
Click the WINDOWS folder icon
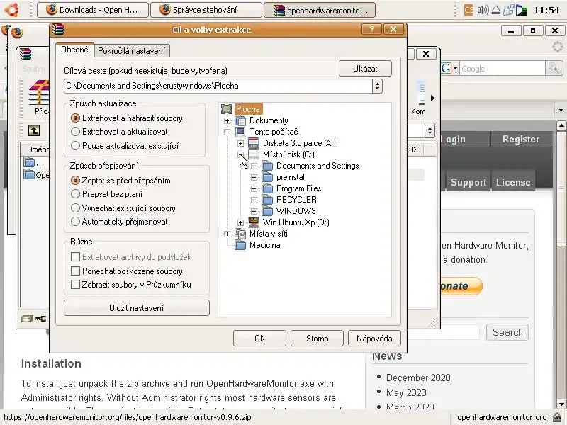click(x=267, y=210)
